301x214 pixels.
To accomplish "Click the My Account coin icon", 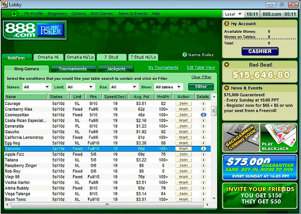I will point(226,23).
